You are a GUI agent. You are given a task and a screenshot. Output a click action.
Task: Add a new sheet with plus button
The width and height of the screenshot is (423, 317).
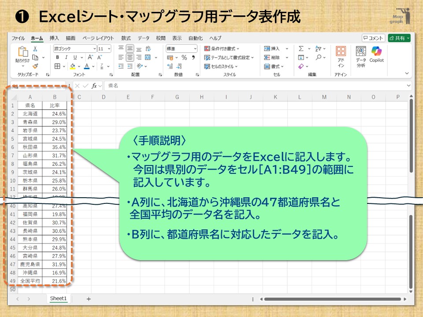pyautogui.click(x=89, y=299)
